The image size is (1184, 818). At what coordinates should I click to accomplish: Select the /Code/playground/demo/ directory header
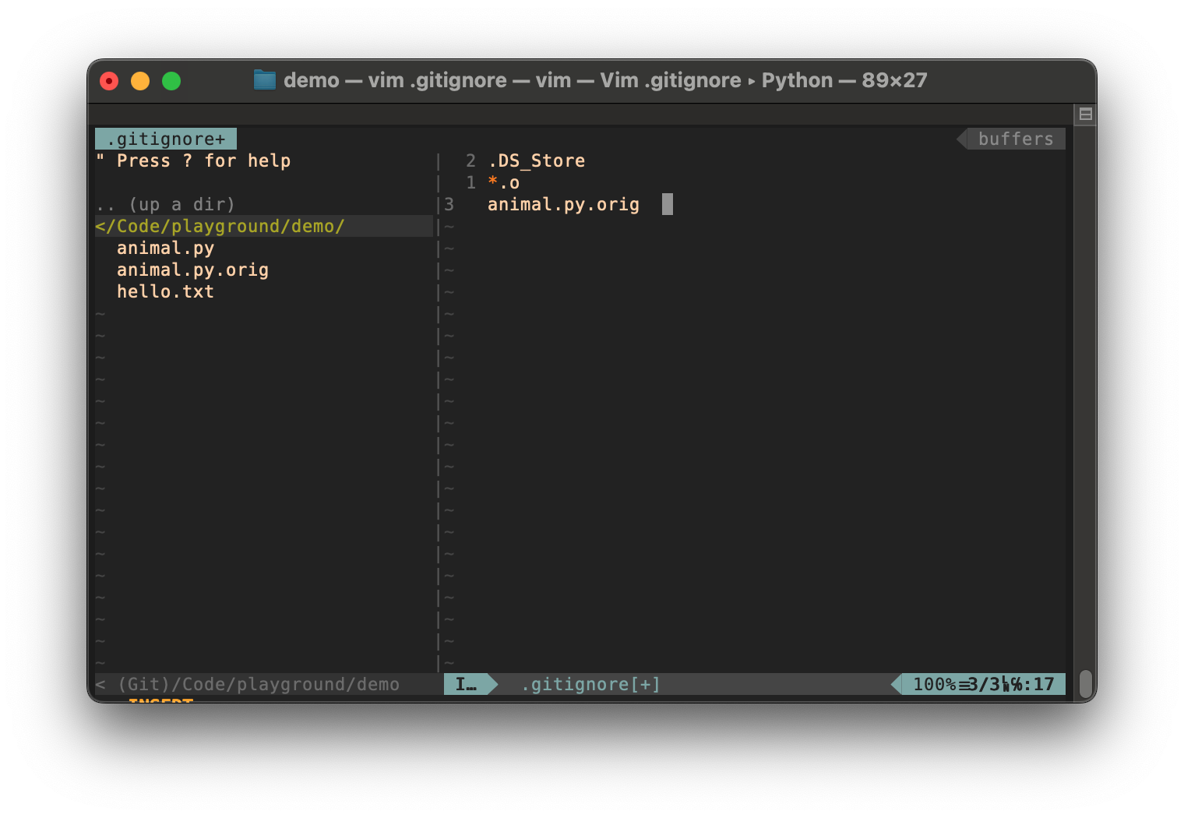tap(220, 226)
